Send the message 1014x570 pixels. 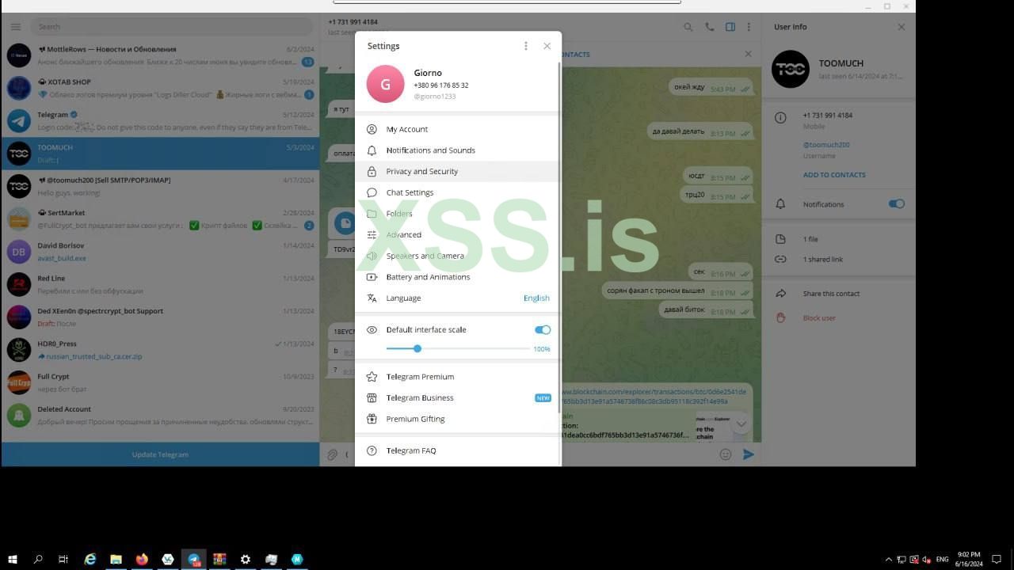(x=748, y=454)
